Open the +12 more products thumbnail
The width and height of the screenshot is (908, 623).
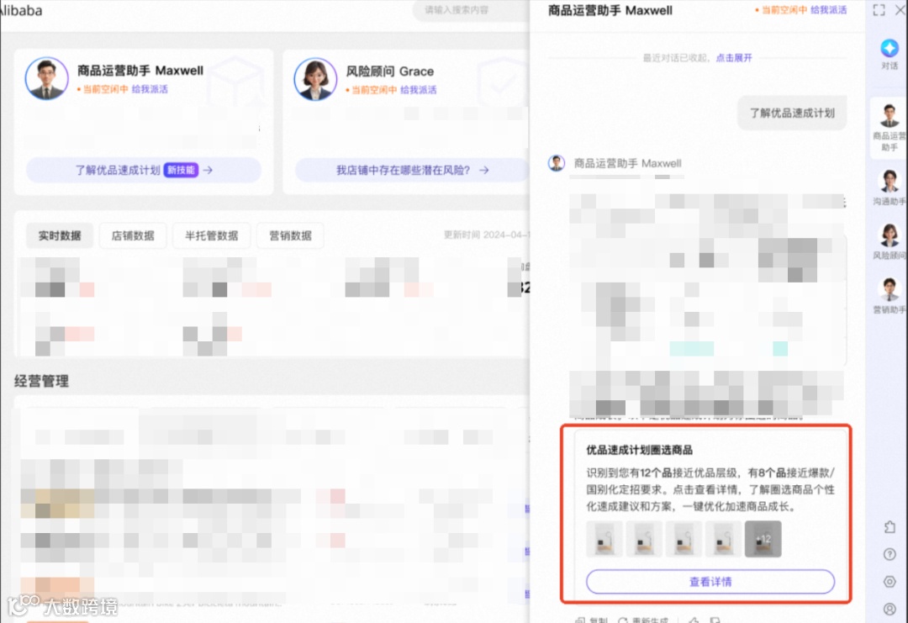(763, 539)
